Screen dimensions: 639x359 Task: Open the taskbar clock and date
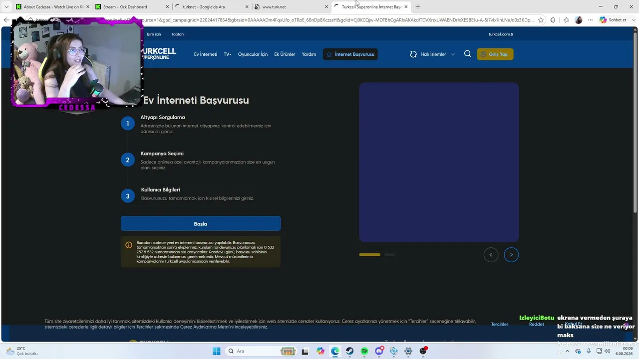(624, 351)
